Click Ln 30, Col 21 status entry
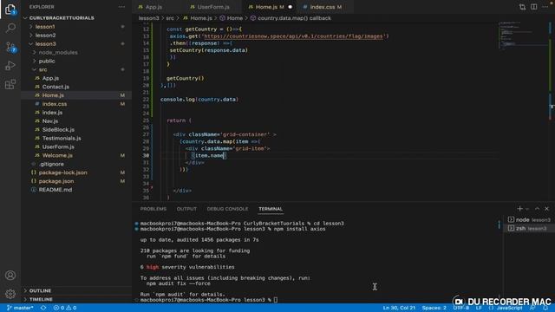 tap(399, 308)
